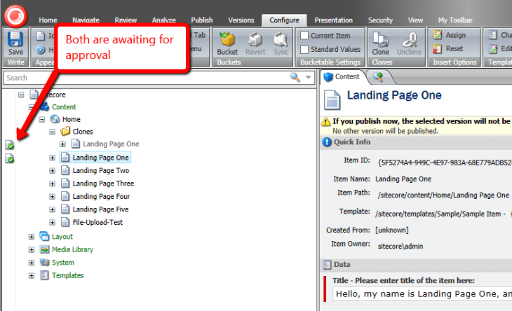Toggle the Standard Values checkbox
The width and height of the screenshot is (512, 311).
(304, 49)
